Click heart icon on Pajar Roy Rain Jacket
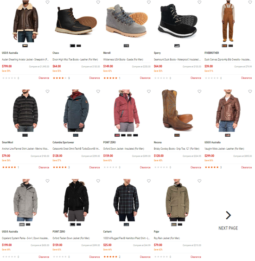 (x=199, y=181)
